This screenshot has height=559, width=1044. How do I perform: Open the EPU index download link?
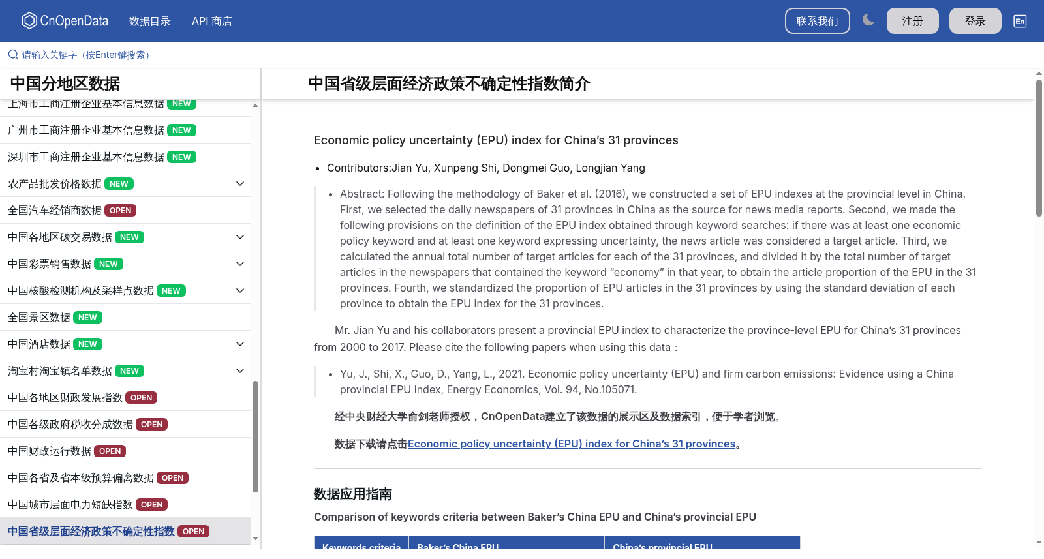[572, 444]
